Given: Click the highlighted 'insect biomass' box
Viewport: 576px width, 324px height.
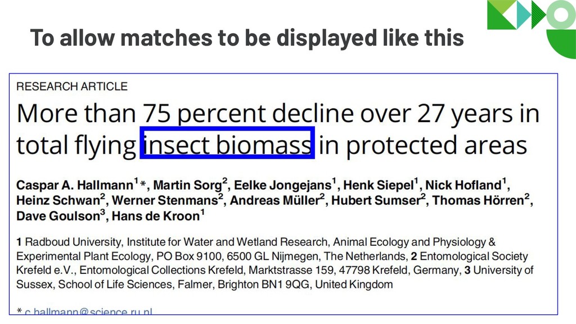Looking at the screenshot, I should tap(227, 143).
